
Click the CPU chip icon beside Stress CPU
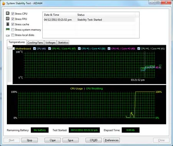8,13
